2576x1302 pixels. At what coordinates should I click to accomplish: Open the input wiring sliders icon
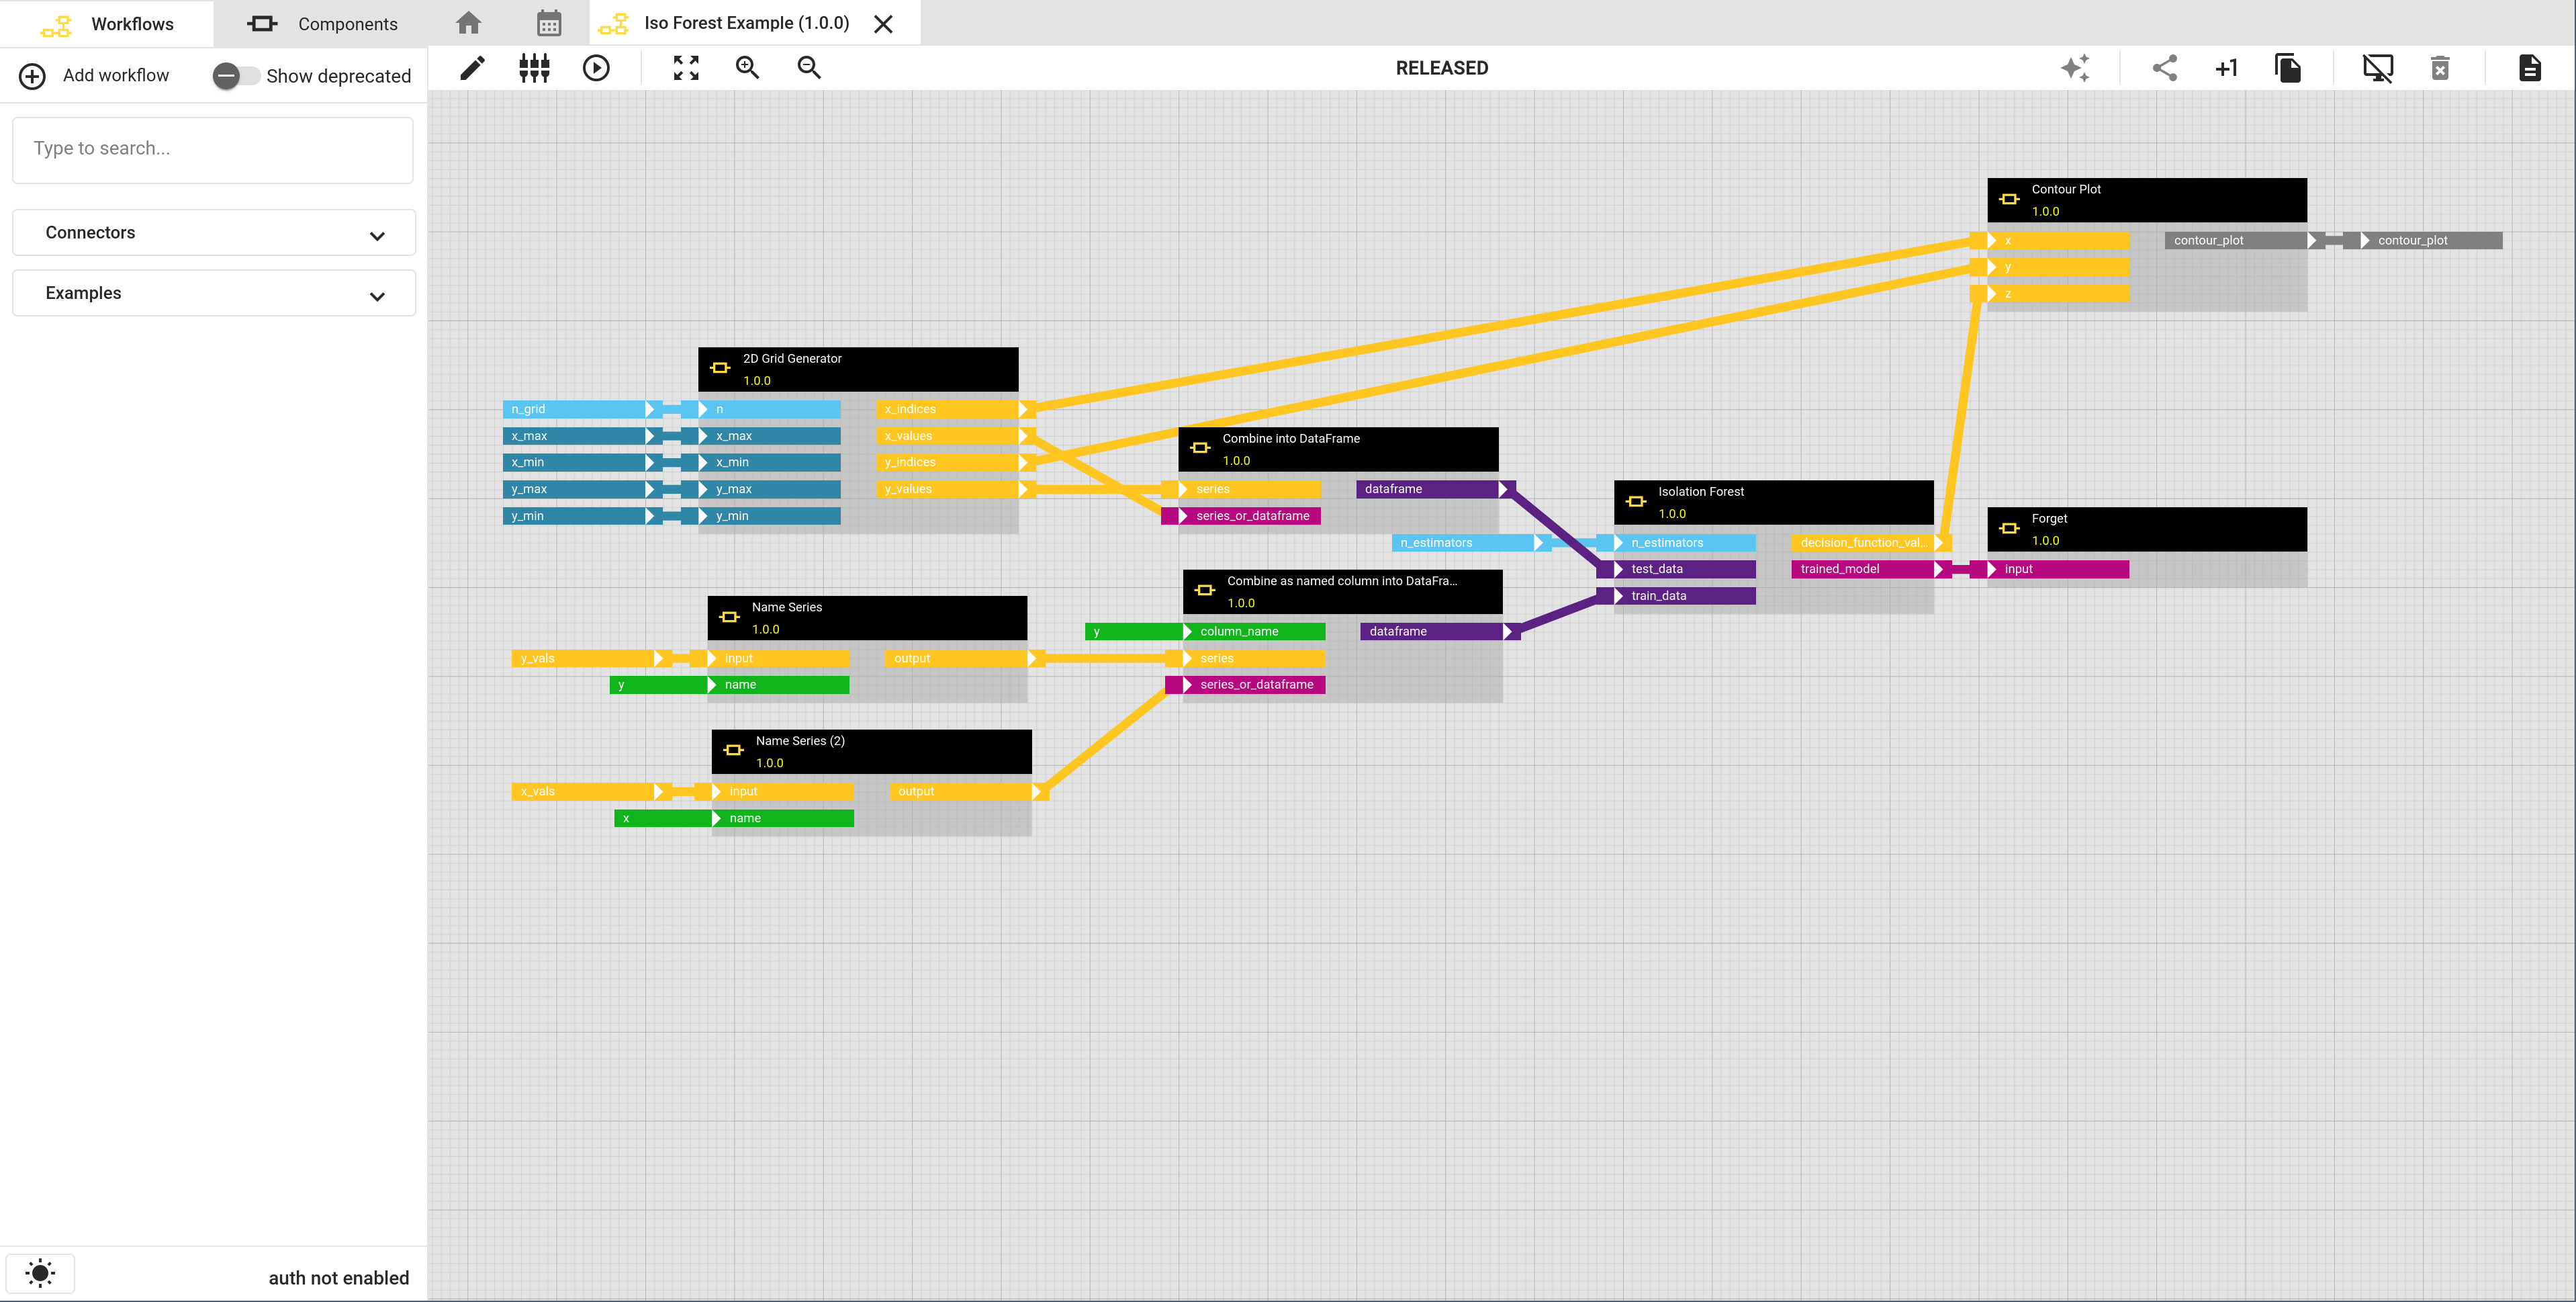point(534,68)
